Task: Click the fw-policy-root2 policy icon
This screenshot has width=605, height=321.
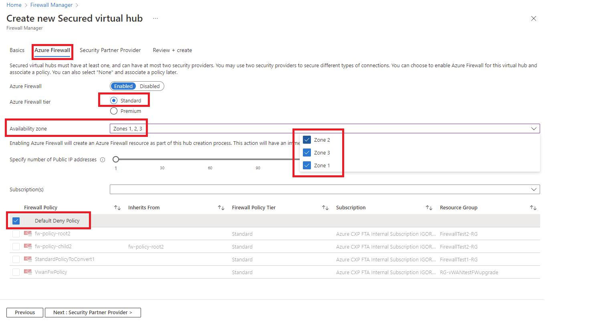Action: [28, 234]
